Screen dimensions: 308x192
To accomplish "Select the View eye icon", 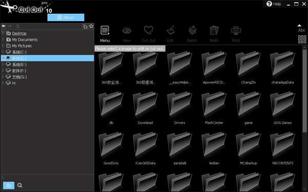I will [x=127, y=34].
